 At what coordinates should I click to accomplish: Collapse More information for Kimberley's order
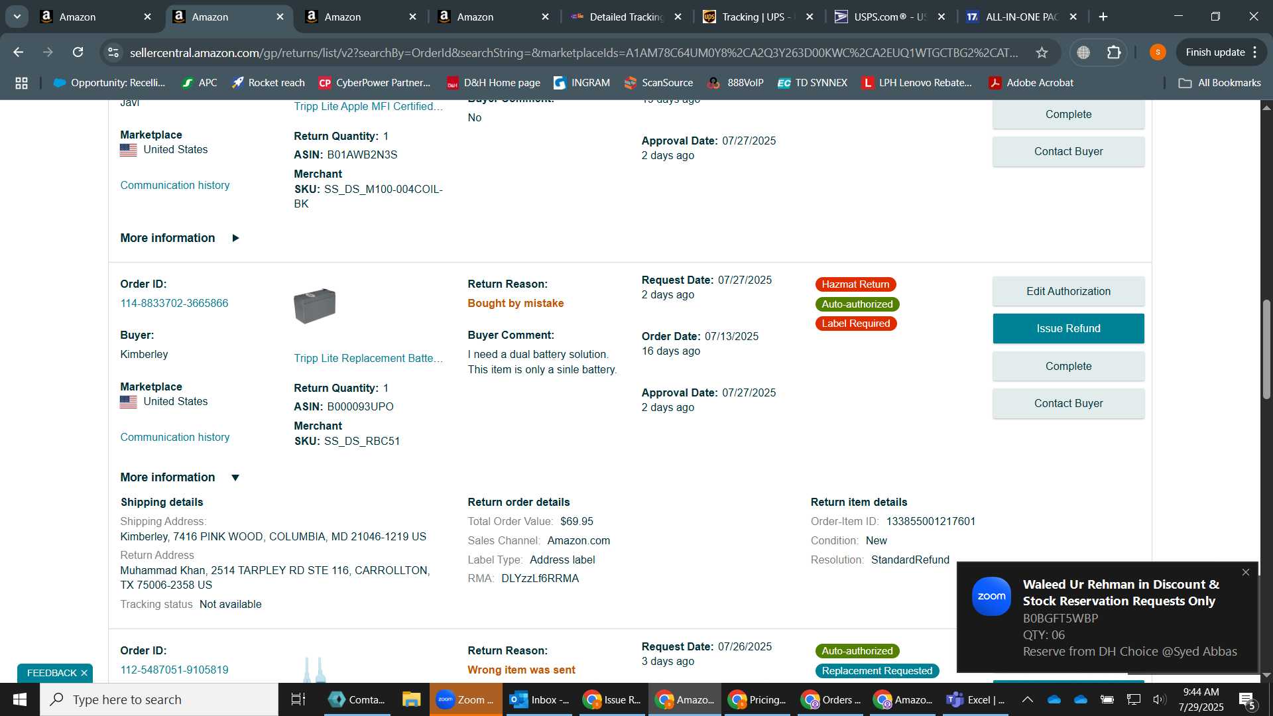tap(180, 477)
